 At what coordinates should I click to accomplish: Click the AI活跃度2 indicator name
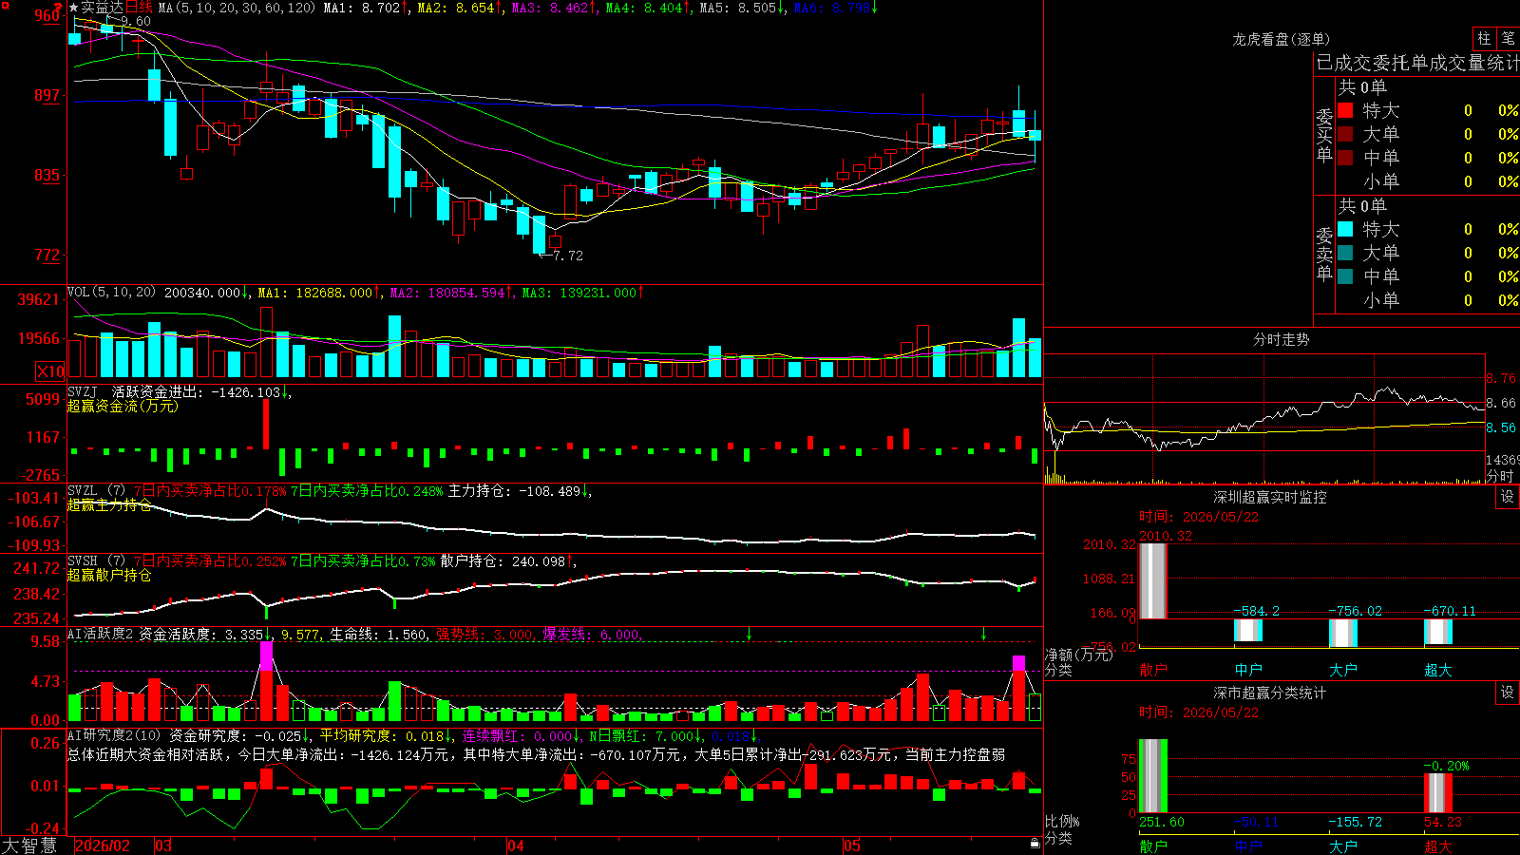pos(101,634)
